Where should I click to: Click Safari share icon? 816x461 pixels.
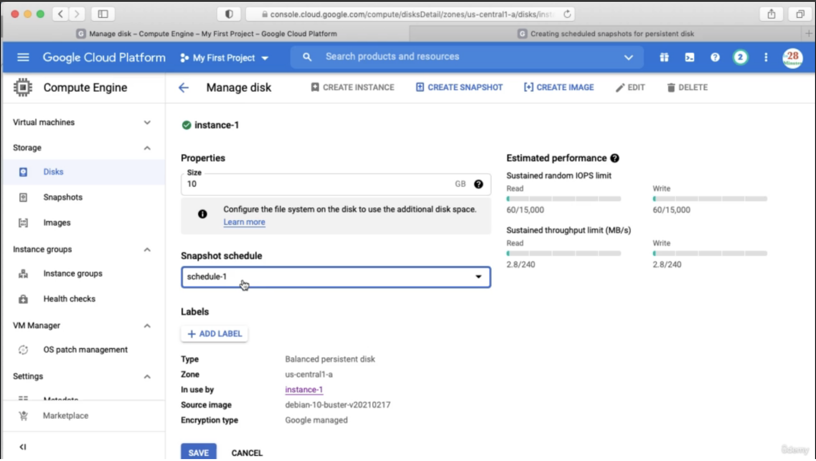point(771,14)
